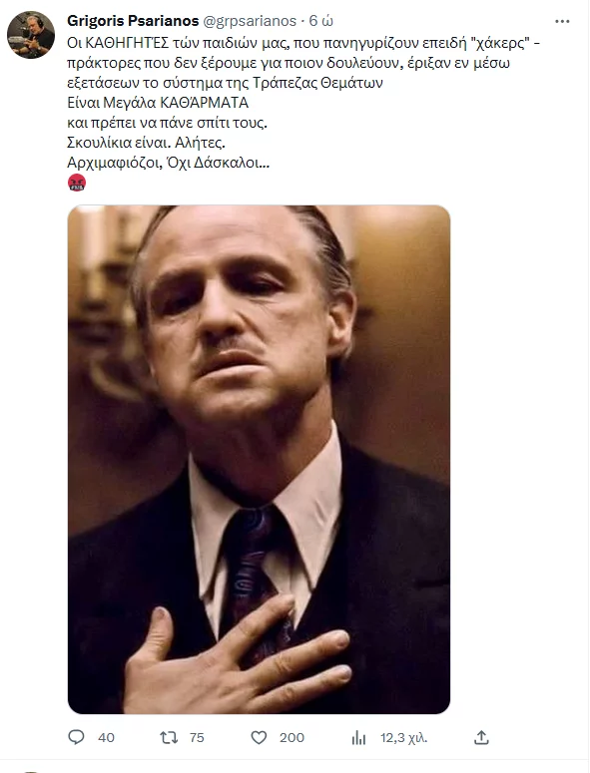The image size is (590, 773).
Task: Like the tweet with the heart icon
Action: tap(259, 737)
